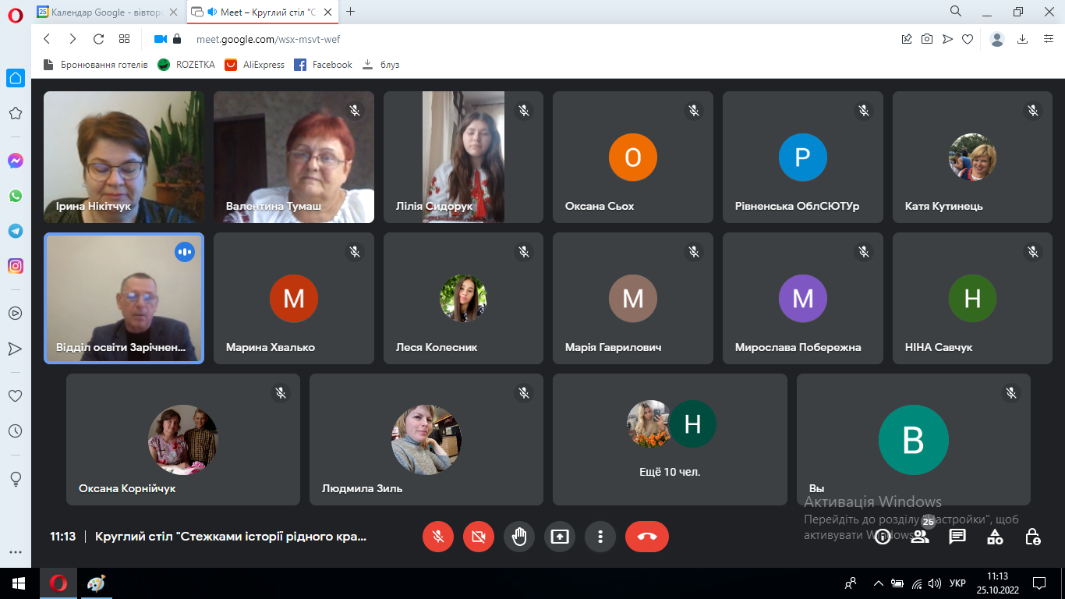Viewport: 1065px width, 599px height.
Task: Open Telegram in Opera sidebar
Action: click(16, 231)
